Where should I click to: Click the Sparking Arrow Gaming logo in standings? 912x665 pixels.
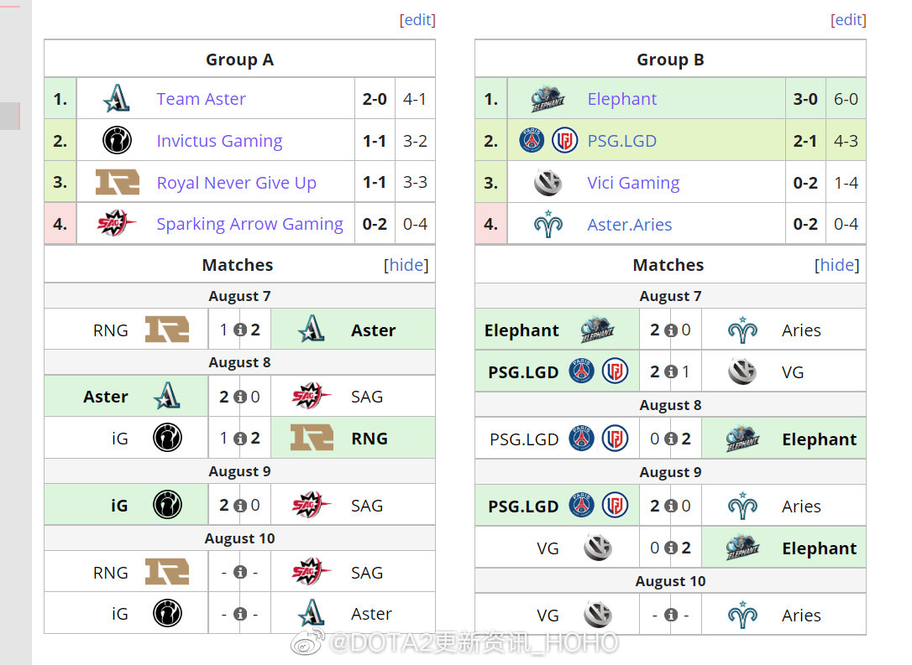point(117,224)
